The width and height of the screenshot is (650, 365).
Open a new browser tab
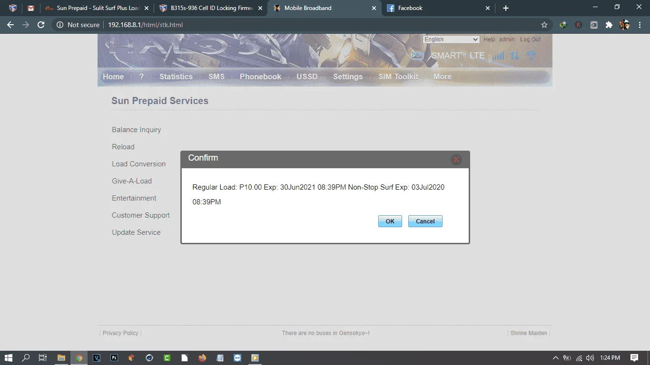tap(506, 8)
